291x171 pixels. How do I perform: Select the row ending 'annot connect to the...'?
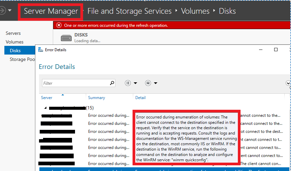tap(165, 115)
